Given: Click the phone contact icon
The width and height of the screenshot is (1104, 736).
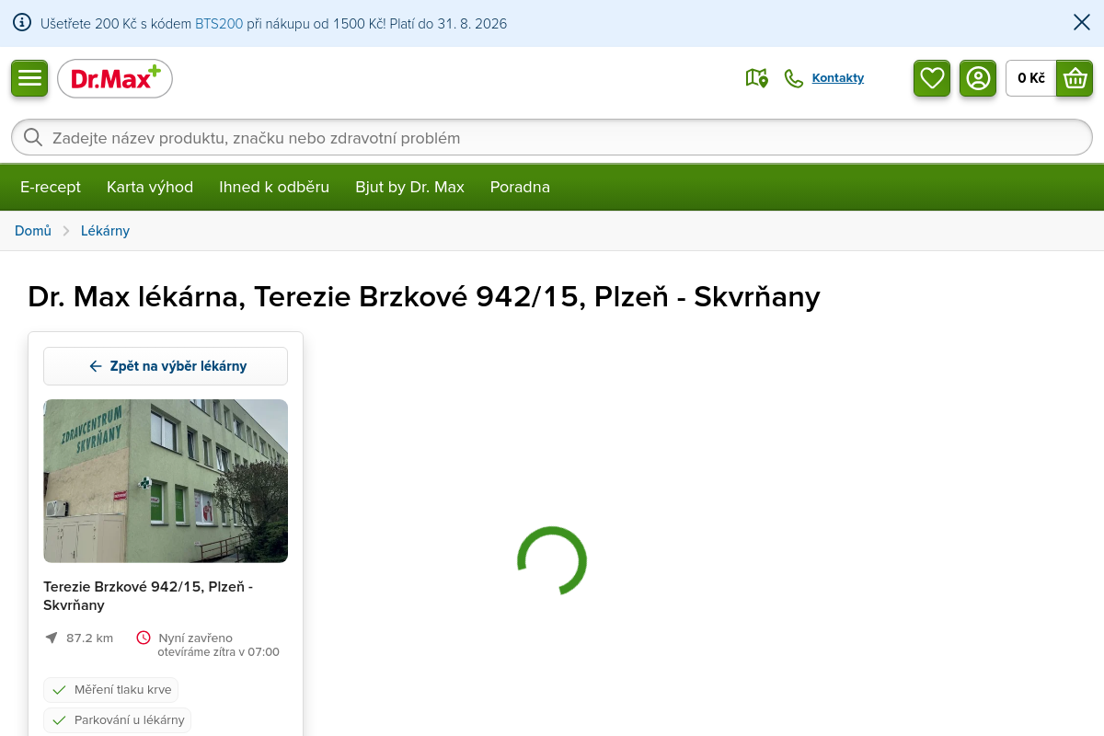Looking at the screenshot, I should pyautogui.click(x=793, y=78).
